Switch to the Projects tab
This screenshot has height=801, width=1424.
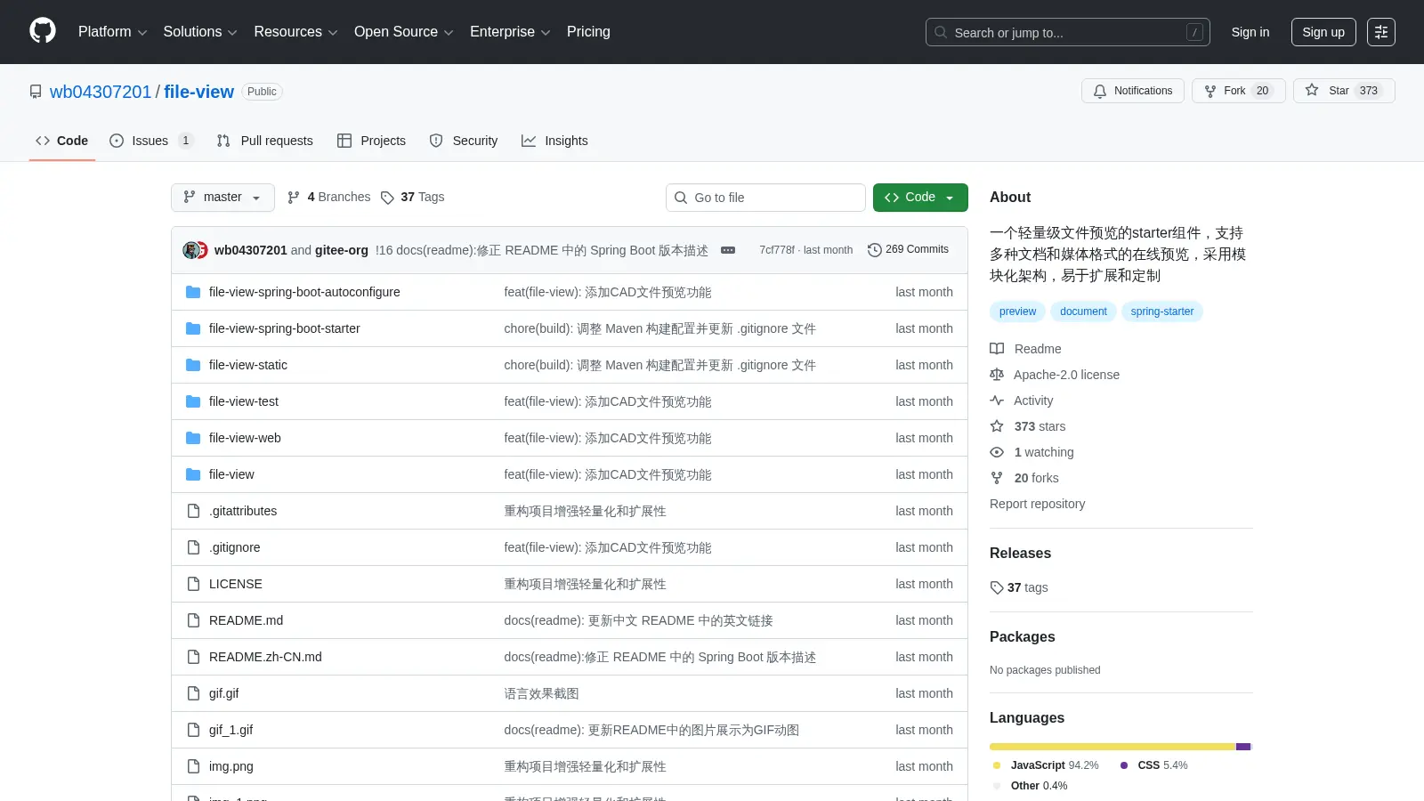click(372, 141)
